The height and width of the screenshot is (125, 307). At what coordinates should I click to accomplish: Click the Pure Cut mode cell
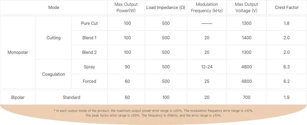point(89,23)
